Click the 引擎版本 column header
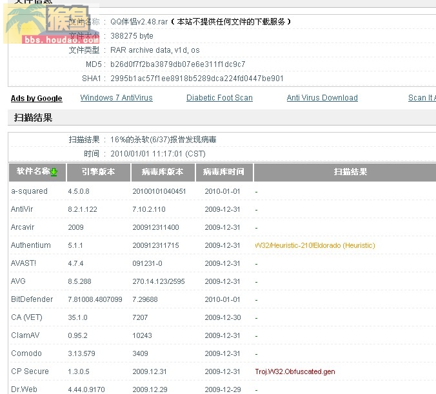The image size is (436, 394). tap(99, 173)
